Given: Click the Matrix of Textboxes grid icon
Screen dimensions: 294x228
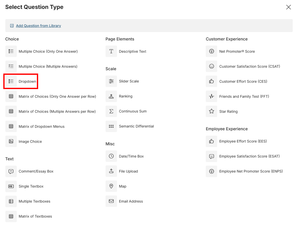Looking at the screenshot, I should point(11,216).
